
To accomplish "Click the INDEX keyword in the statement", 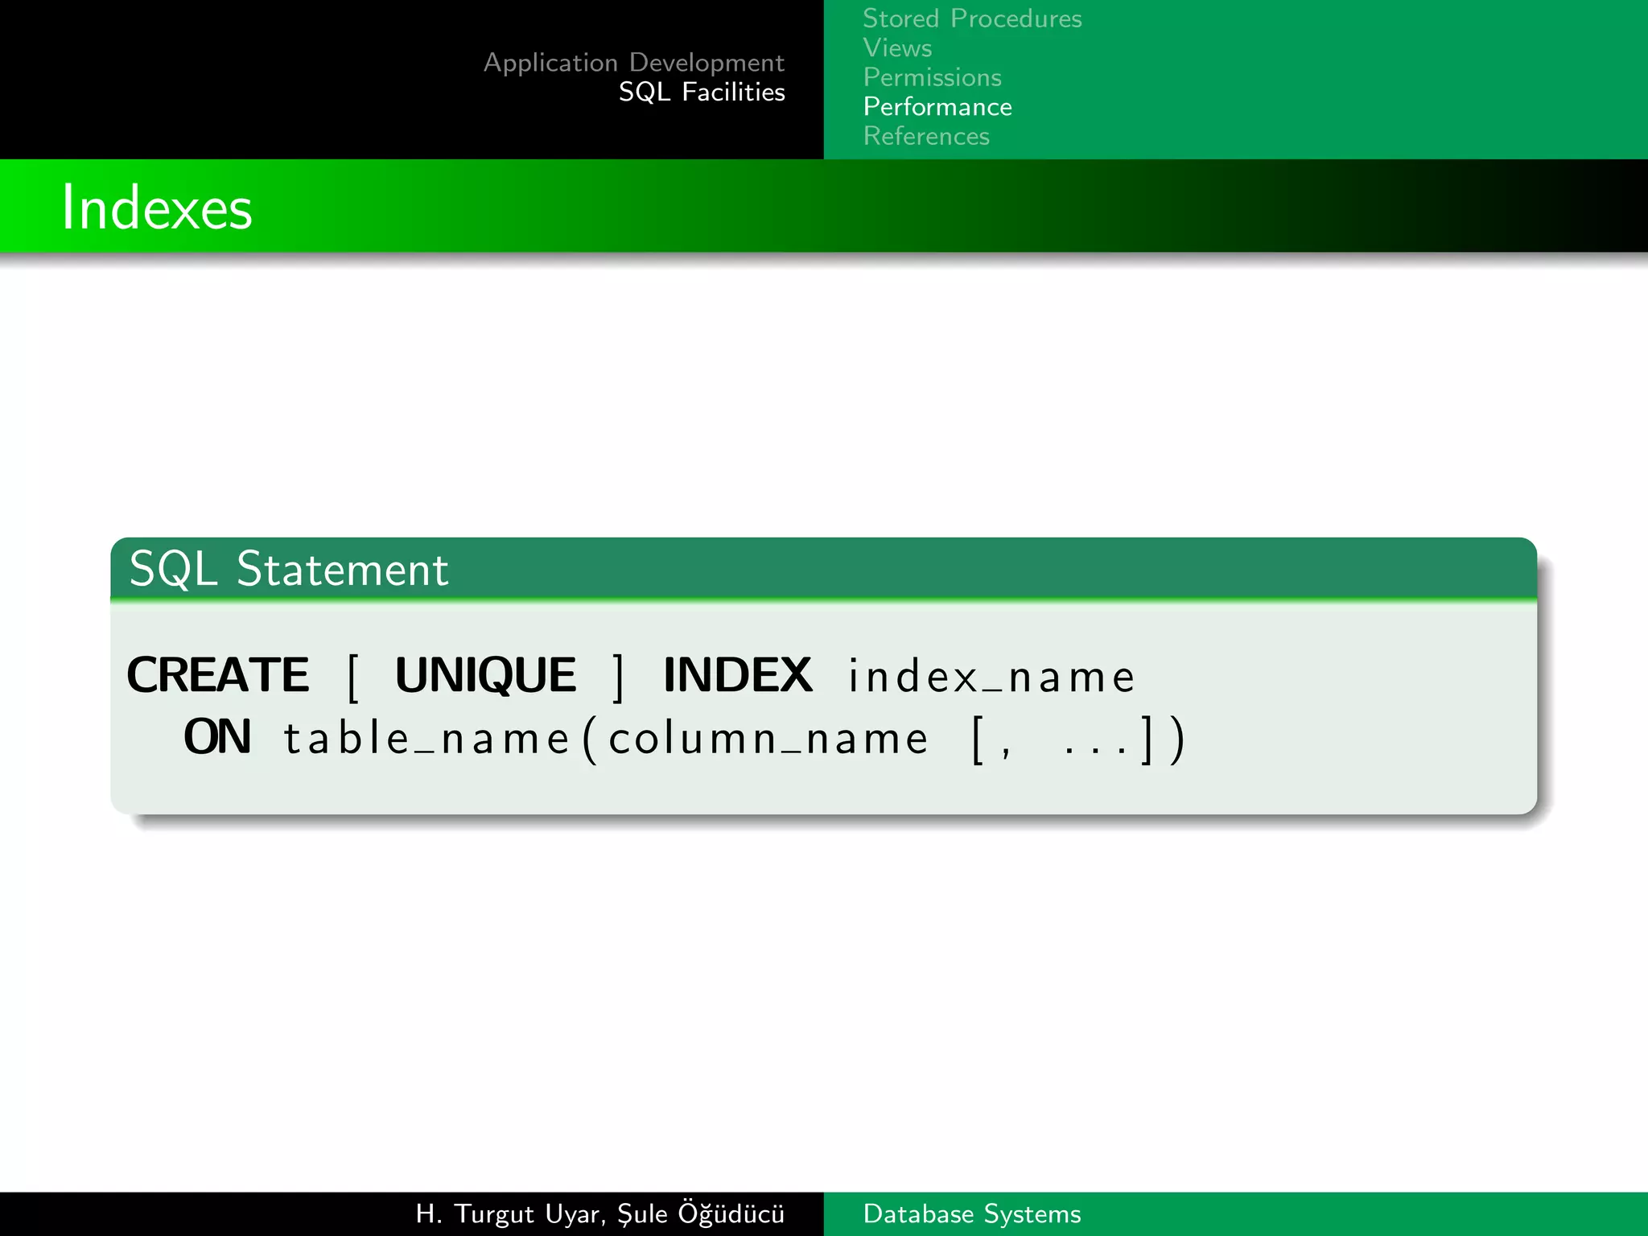I will point(738,674).
